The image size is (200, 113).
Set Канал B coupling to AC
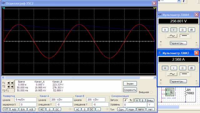point(77,110)
